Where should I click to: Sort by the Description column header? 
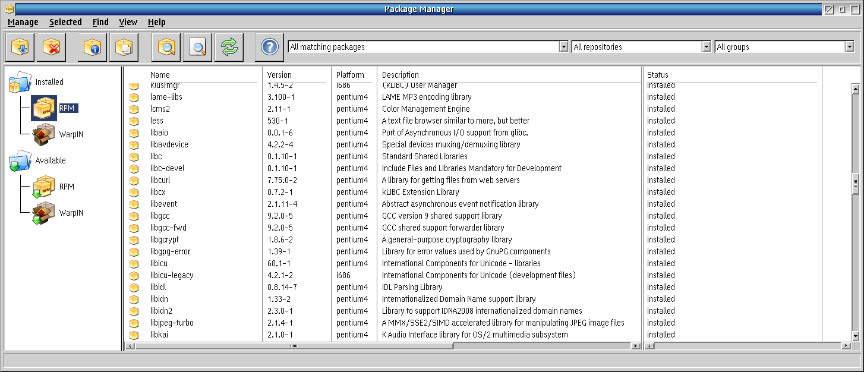coord(401,75)
